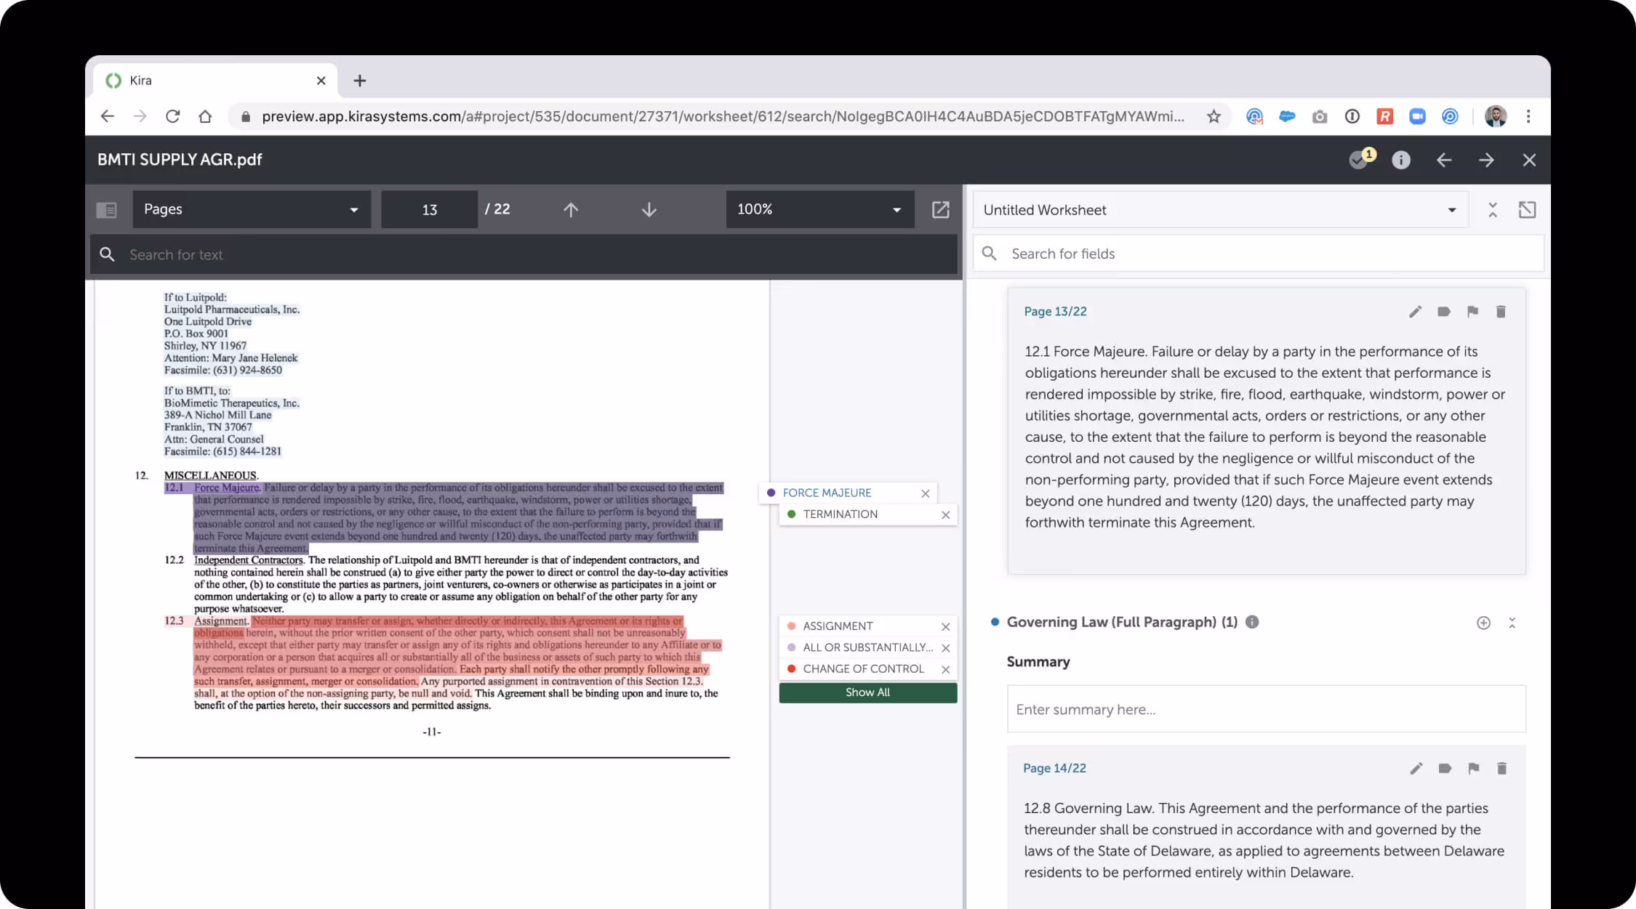
Task: Flag the Force Majeure extraction on Page 13/22
Action: [x=1472, y=312]
